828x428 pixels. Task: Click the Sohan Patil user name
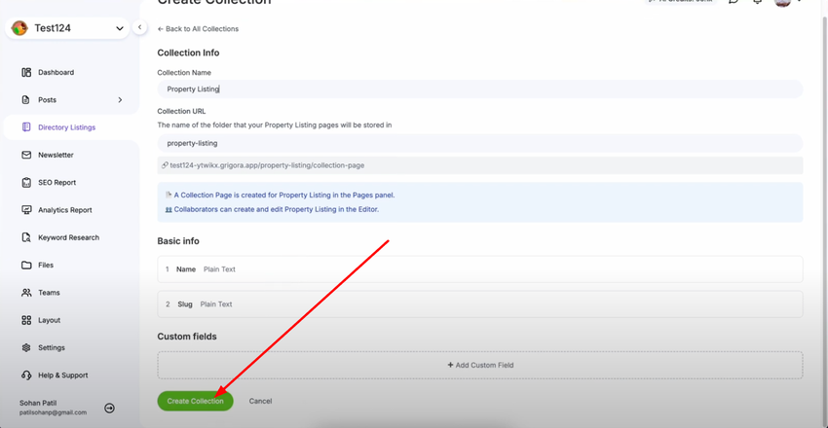tap(38, 403)
